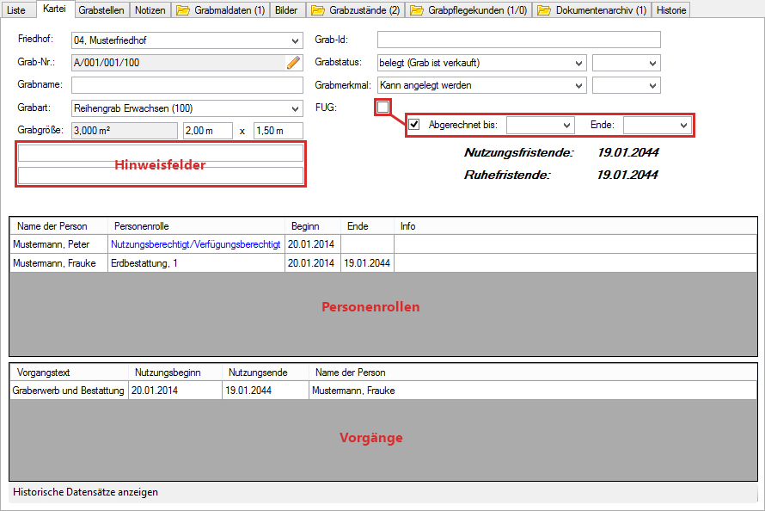Viewport: 765px width, 511px height.
Task: Expand the Grabart dropdown list
Action: [x=296, y=108]
